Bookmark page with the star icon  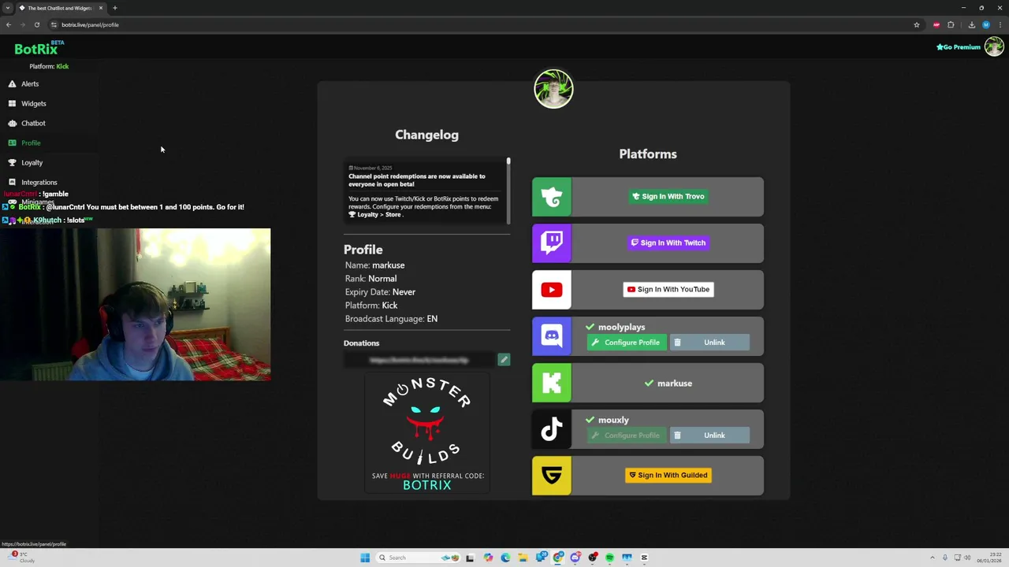click(x=917, y=24)
